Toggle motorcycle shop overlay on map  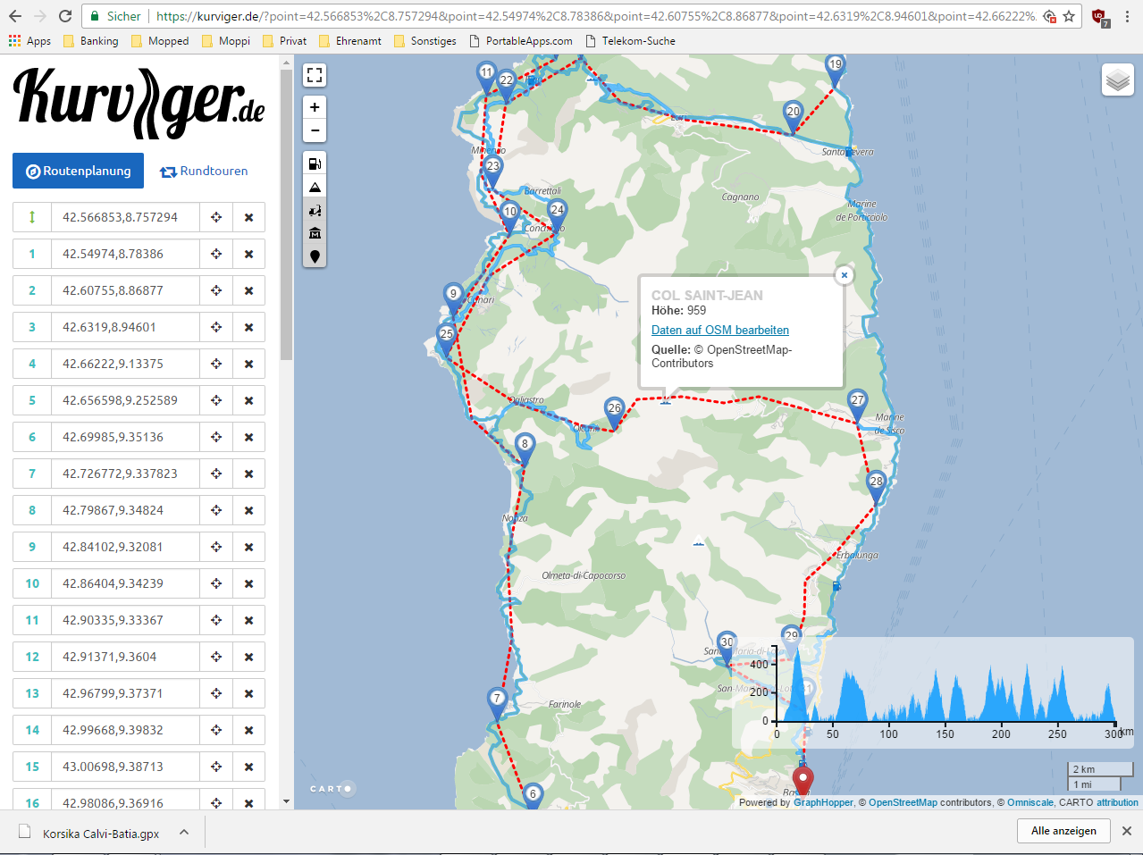[315, 210]
